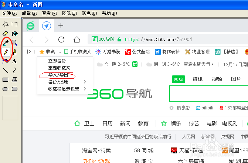Viewport: 248px width, 163px height.
Task: Go forward with the right arrow
Action: pyautogui.click(x=47, y=40)
